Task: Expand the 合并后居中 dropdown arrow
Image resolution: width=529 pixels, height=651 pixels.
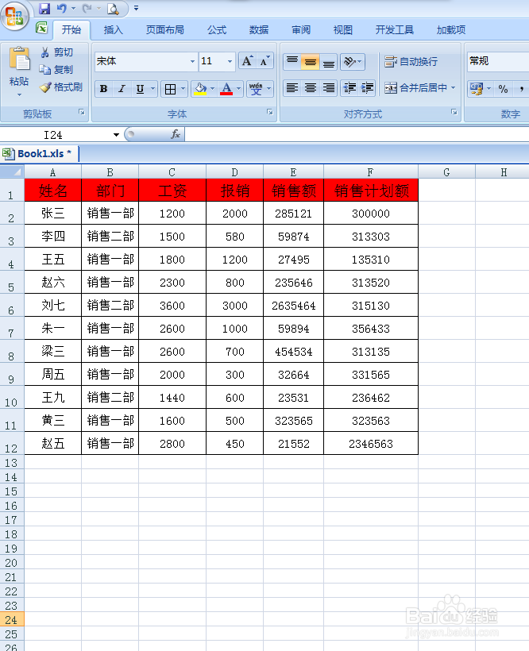Action: 453,87
